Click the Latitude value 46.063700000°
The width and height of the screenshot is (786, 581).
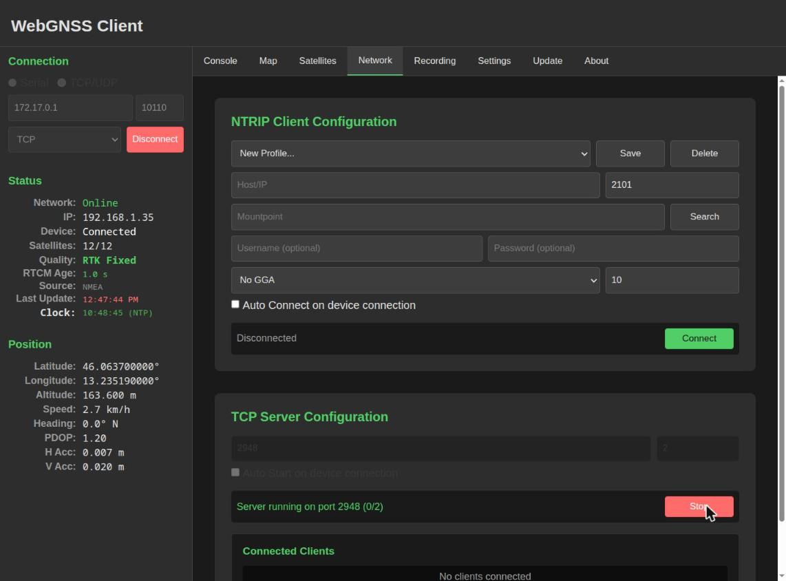121,366
